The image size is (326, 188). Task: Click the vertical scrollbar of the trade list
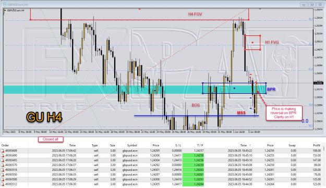324,165
